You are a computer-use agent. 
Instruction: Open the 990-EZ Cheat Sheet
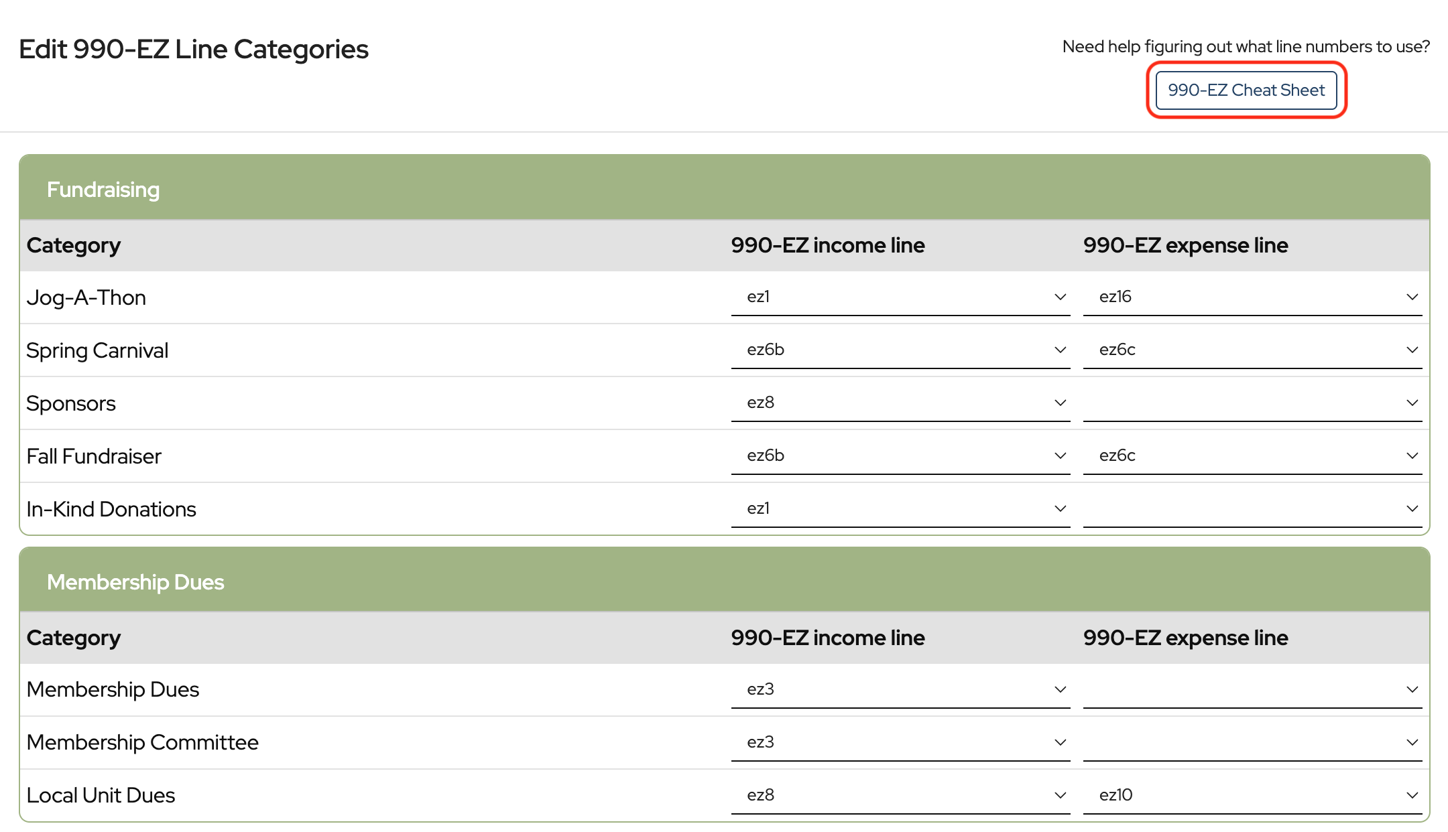[x=1246, y=90]
